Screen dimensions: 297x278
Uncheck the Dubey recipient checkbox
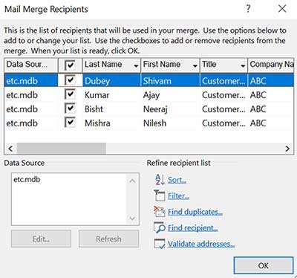pos(70,80)
